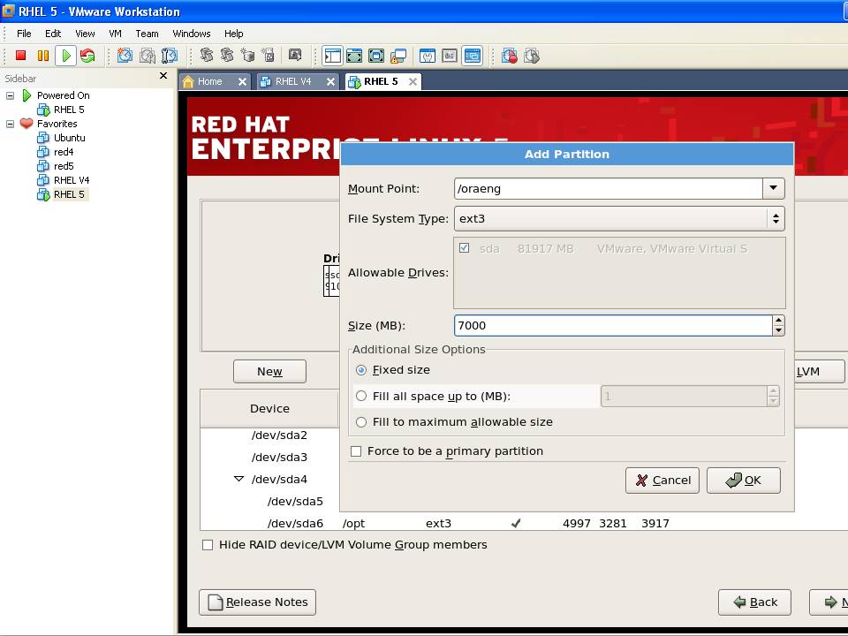Select RHEL V4 in Favorites sidebar
Viewport: 848px width, 636px height.
point(72,180)
